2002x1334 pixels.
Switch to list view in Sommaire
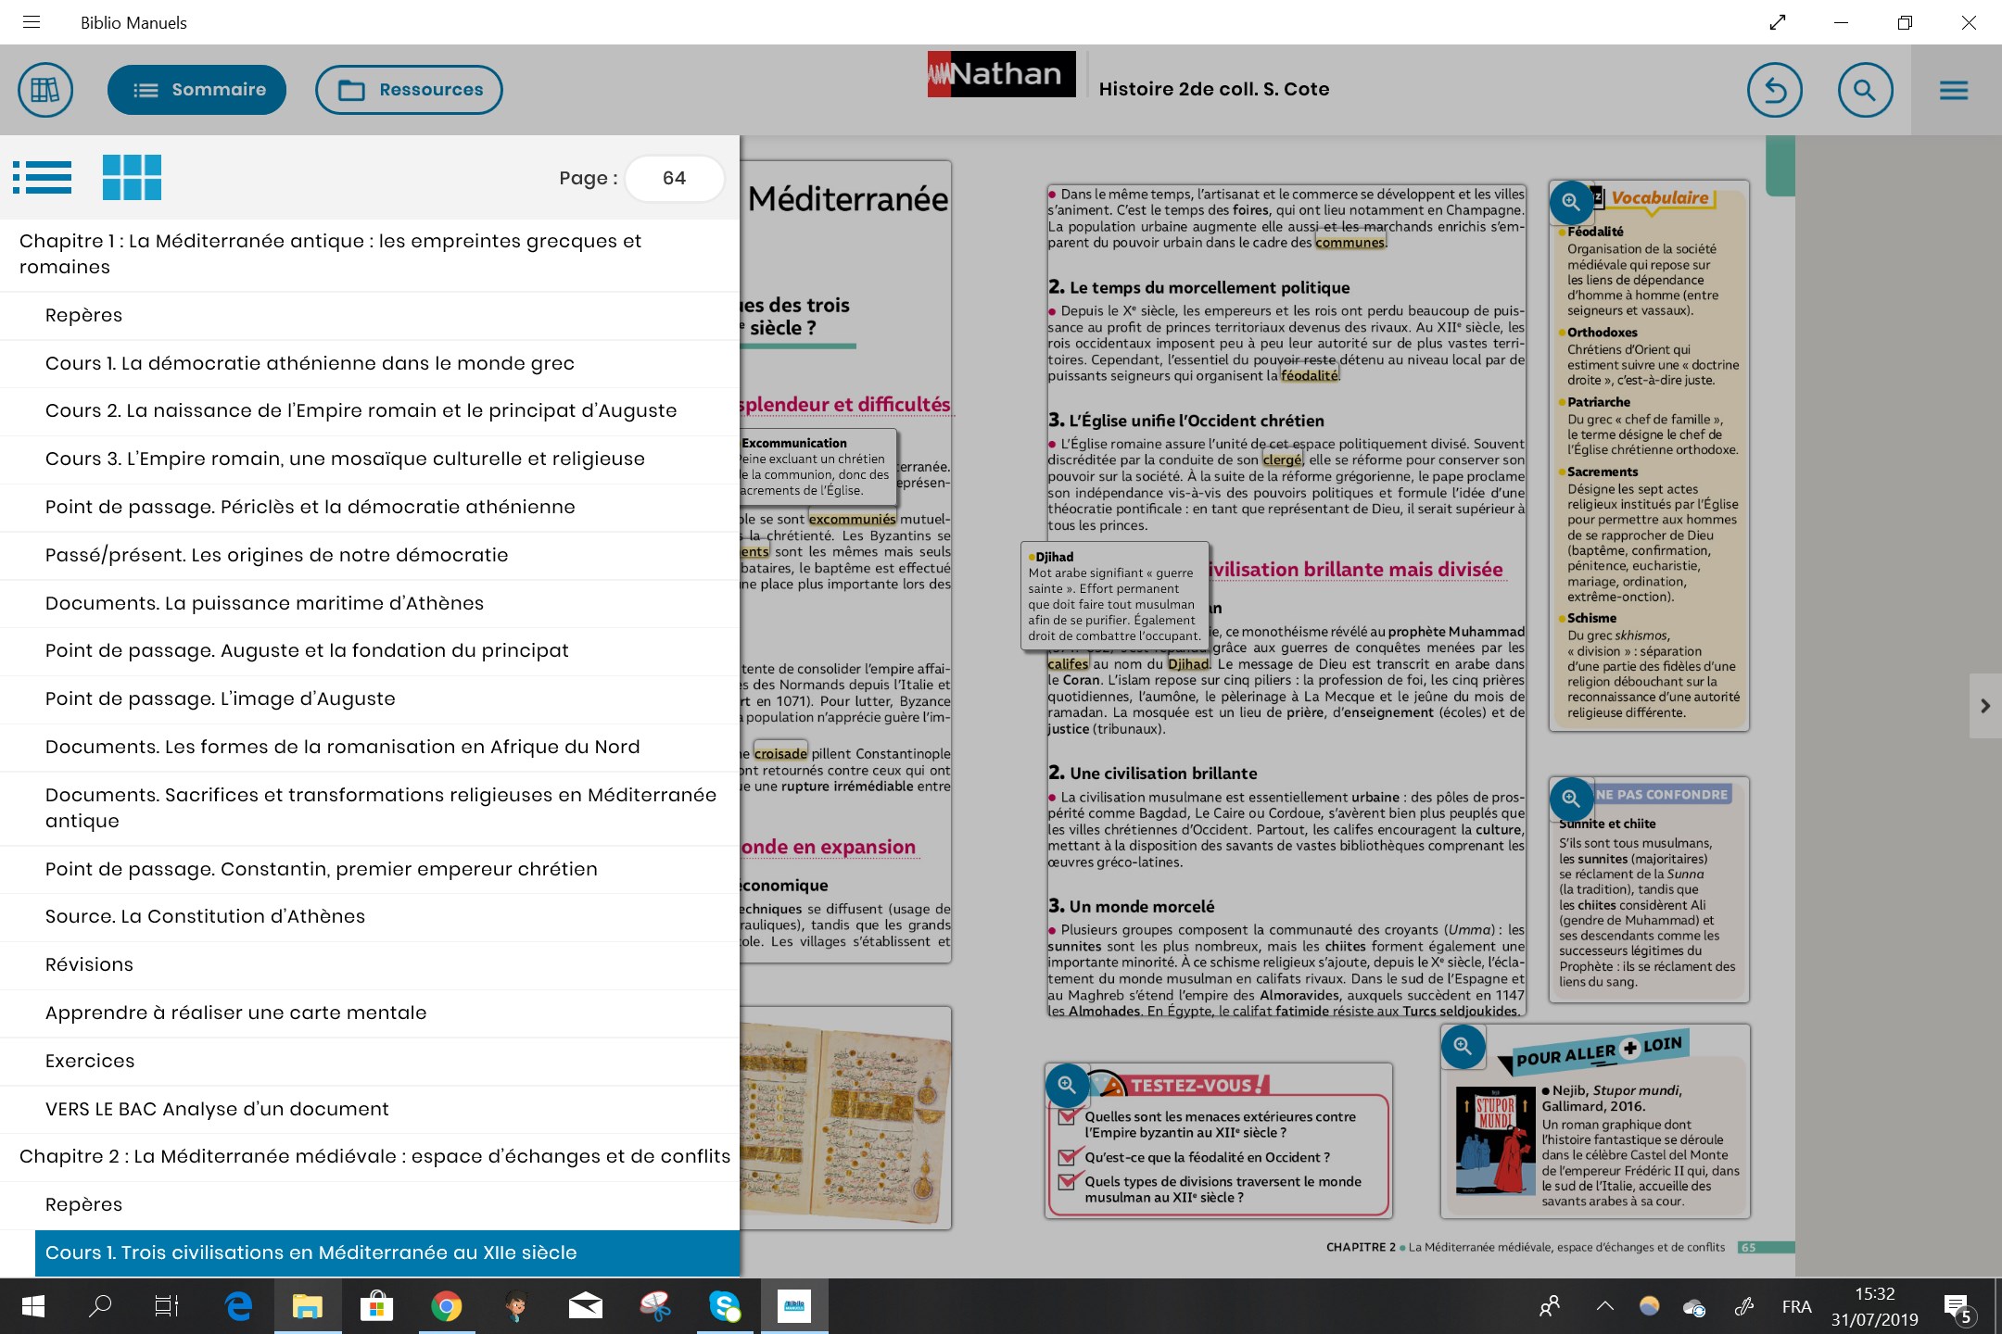click(43, 177)
